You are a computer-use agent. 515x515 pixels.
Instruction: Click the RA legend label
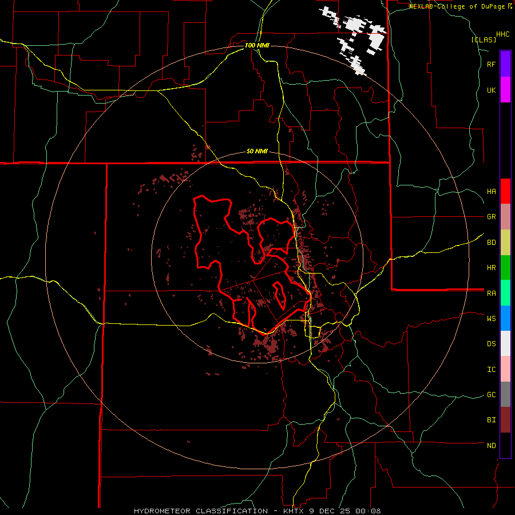click(x=491, y=294)
